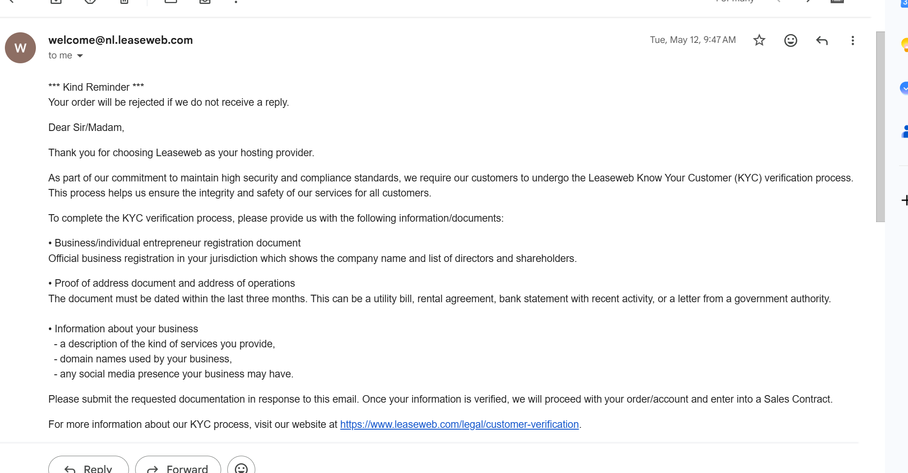Screen dimensions: 908x473
Task: Open the leaseweb.com customer-verification link
Action: [x=460, y=424]
